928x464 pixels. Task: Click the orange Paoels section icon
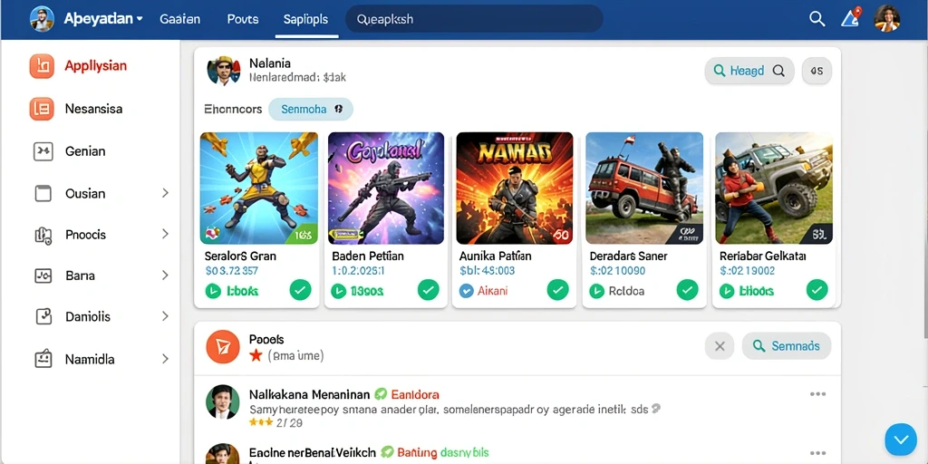223,347
